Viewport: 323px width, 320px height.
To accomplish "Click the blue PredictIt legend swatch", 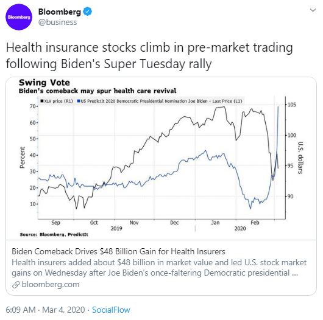I will point(79,101).
